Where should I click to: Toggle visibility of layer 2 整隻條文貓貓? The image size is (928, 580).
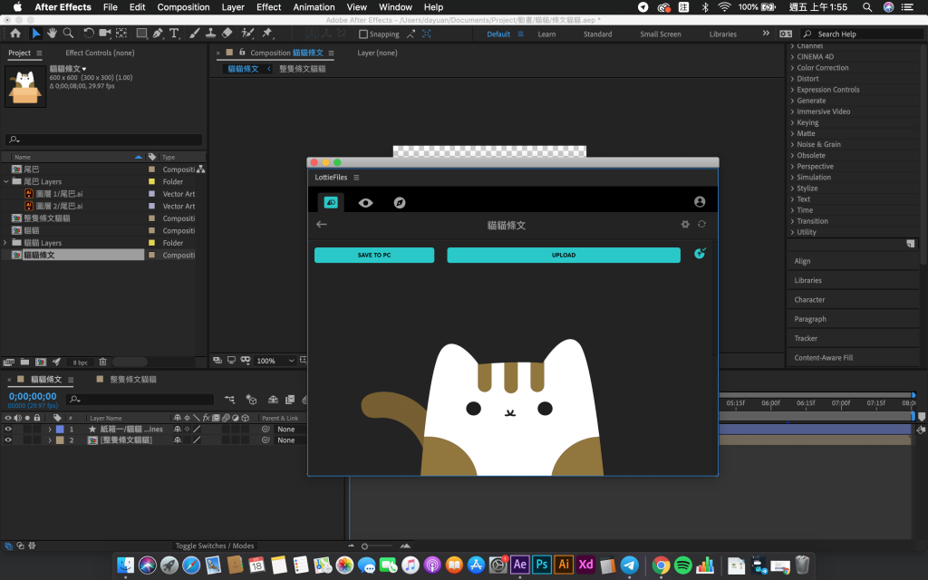click(8, 440)
